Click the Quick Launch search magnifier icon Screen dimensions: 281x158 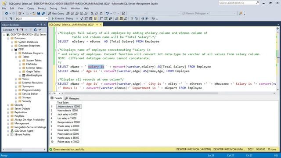(x=257, y=3)
